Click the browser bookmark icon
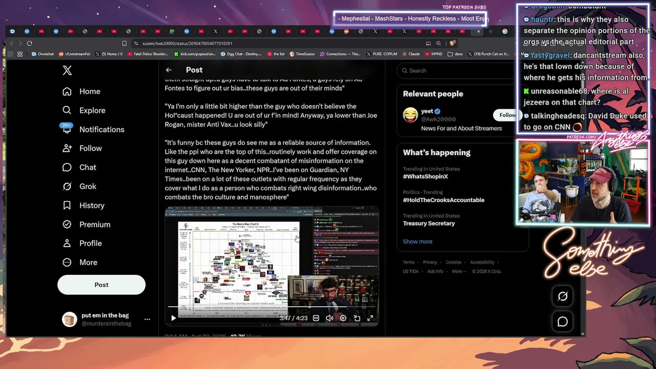Screen dimensions: 656x369 point(124,44)
